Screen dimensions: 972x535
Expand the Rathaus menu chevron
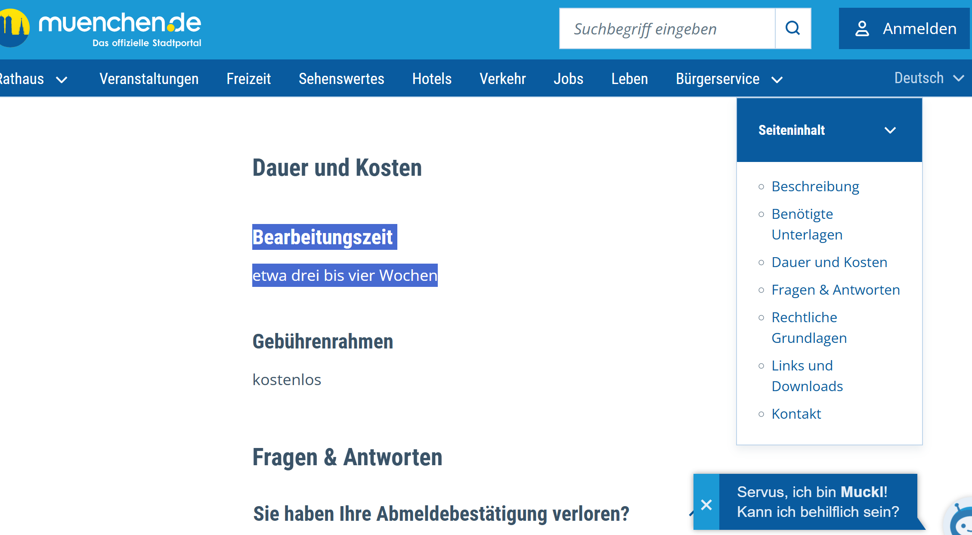pyautogui.click(x=62, y=80)
